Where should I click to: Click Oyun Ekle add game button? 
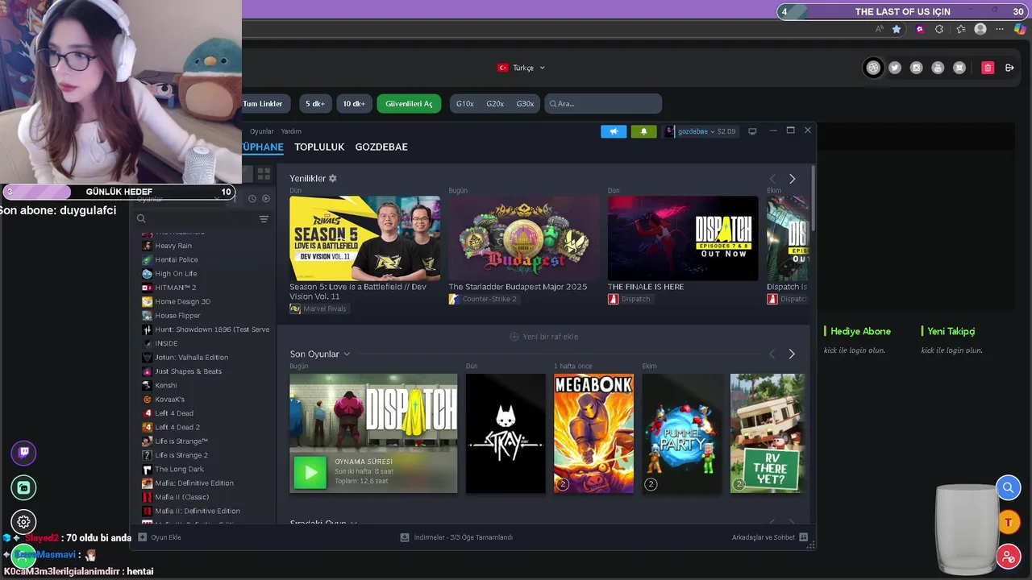click(160, 537)
